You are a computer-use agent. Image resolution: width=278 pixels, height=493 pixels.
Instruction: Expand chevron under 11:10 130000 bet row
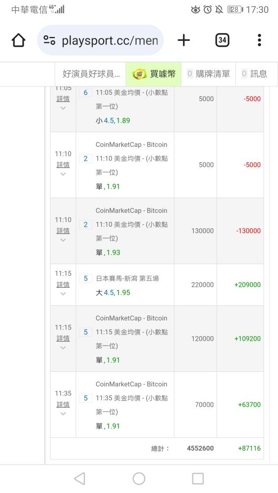(x=63, y=240)
